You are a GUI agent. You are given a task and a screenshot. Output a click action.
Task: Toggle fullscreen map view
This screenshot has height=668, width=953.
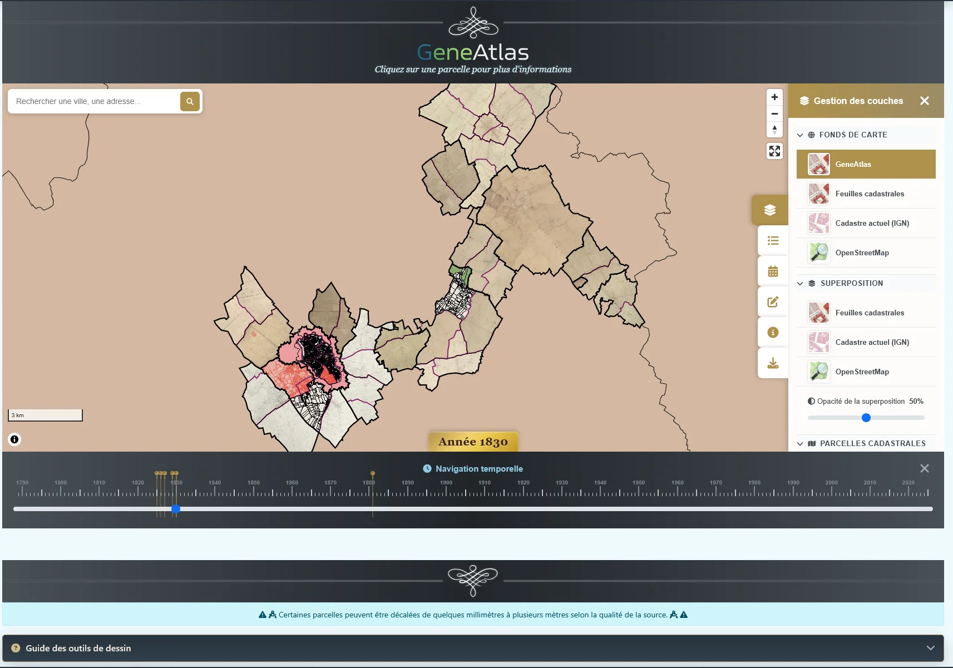pos(774,151)
